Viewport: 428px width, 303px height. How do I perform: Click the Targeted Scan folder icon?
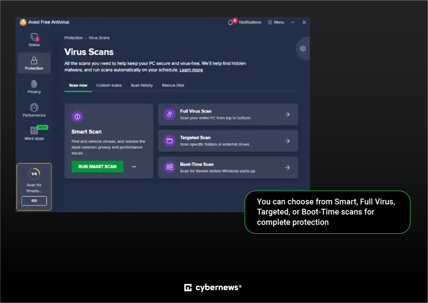[x=170, y=141]
